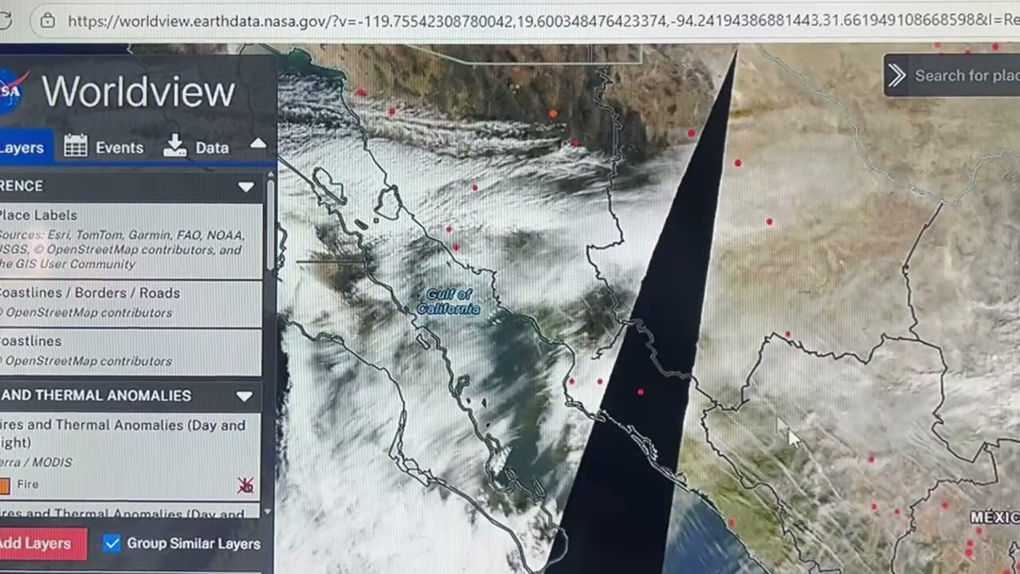This screenshot has width=1020, height=574.
Task: Click the orange fire point on the map
Action: click(553, 114)
